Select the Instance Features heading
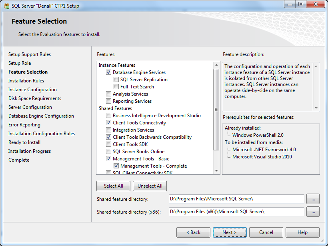The height and width of the screenshot is (246, 328). (x=117, y=65)
